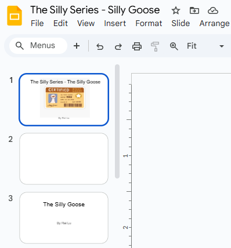This screenshot has height=248, width=231.
Task: Click the vertical ruler beside the slide
Action: pyautogui.click(x=128, y=161)
